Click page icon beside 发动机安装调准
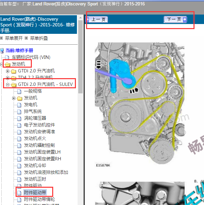This screenshot has width=204, height=205. pyautogui.click(x=19, y=132)
